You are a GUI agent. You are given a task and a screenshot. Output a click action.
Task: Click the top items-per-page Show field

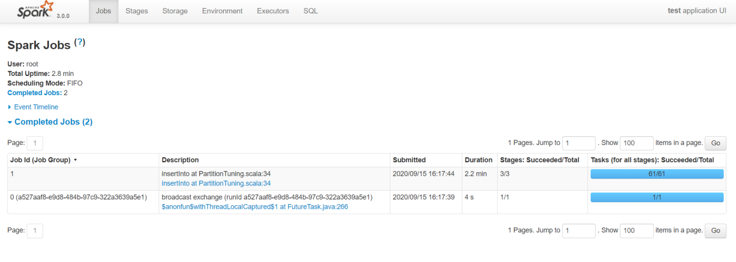tap(637, 143)
